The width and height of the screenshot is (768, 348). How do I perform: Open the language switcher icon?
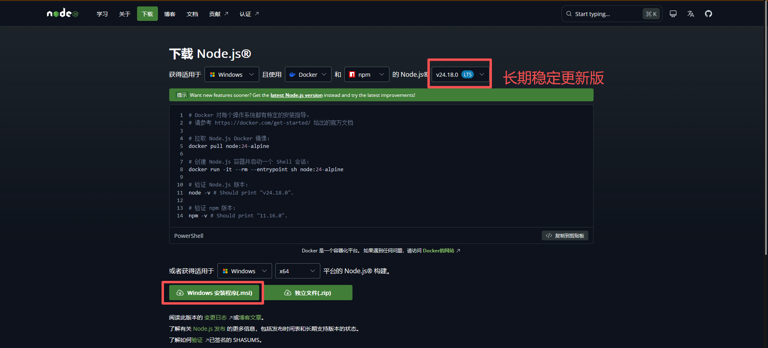pos(691,14)
